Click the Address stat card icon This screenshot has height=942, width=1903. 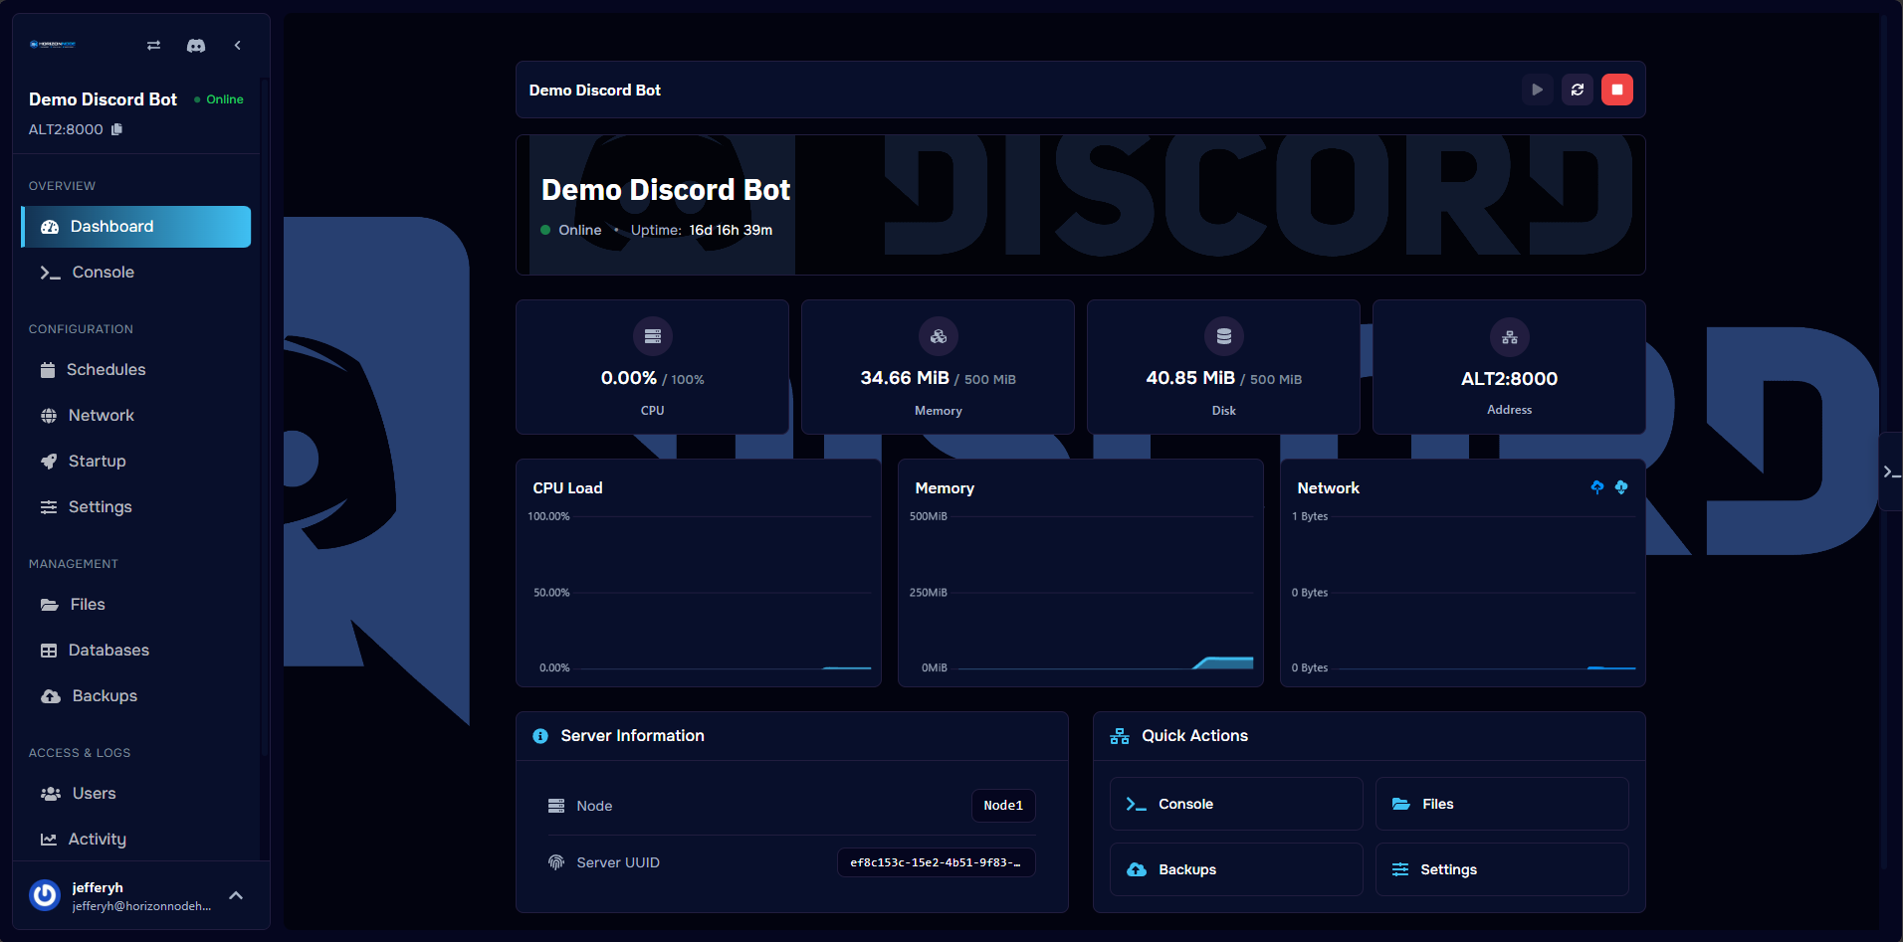tap(1510, 337)
